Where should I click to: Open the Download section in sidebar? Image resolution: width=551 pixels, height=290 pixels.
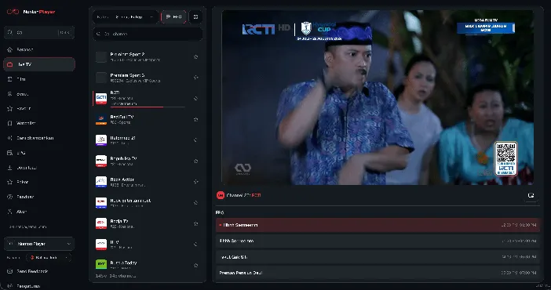39,168
